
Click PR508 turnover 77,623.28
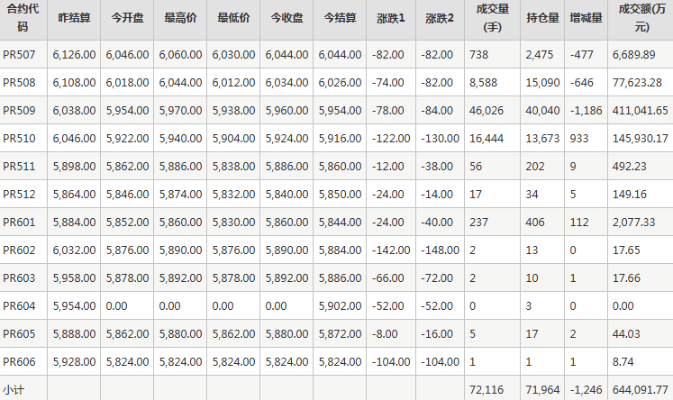click(x=637, y=83)
